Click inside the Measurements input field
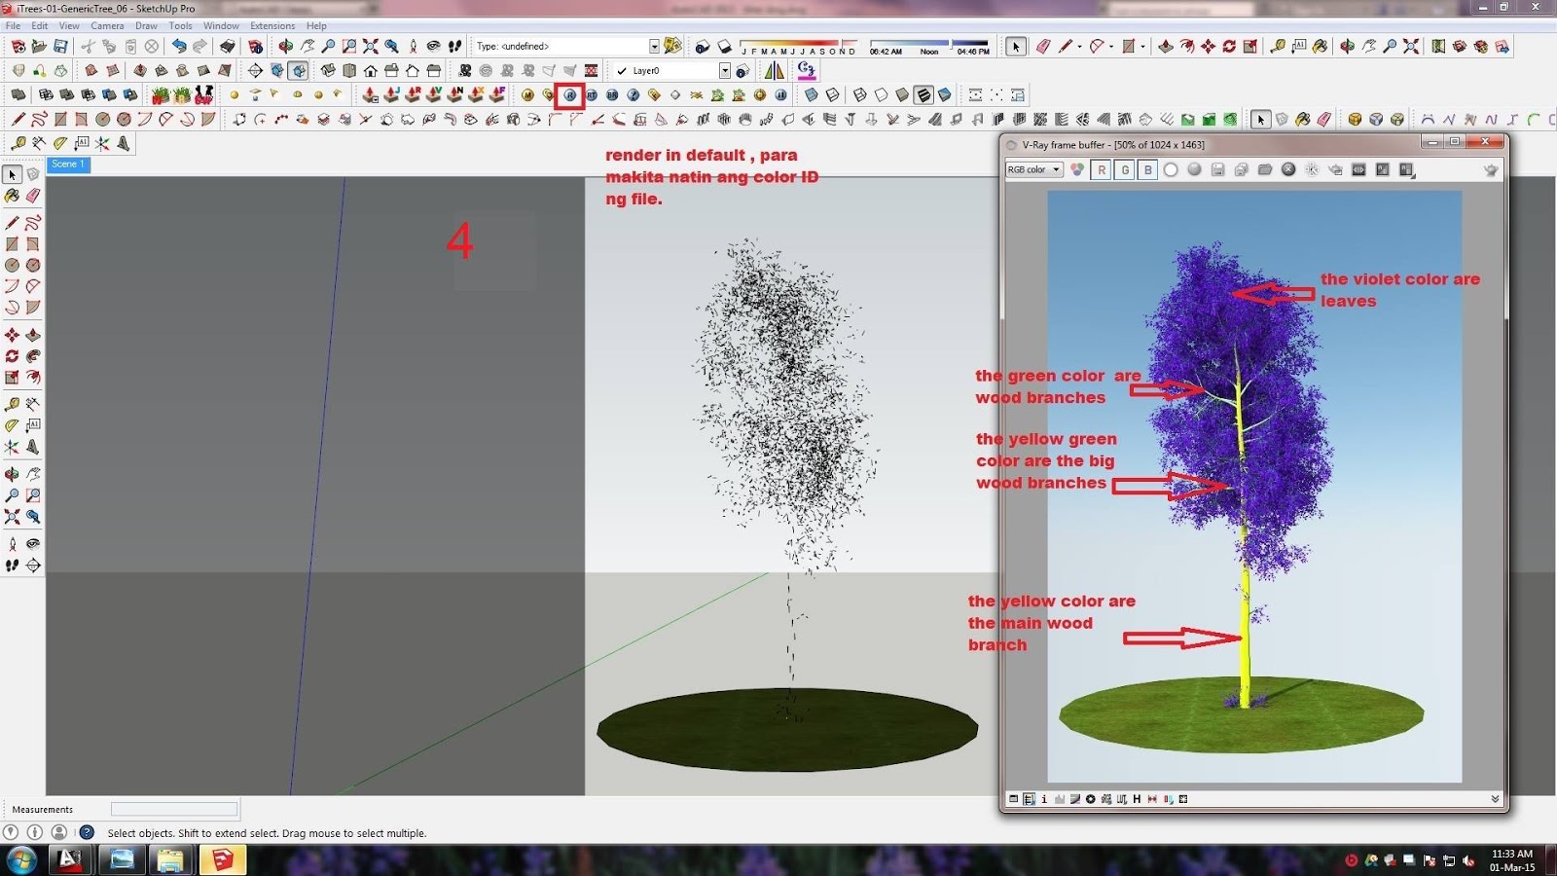The width and height of the screenshot is (1557, 876). (175, 809)
